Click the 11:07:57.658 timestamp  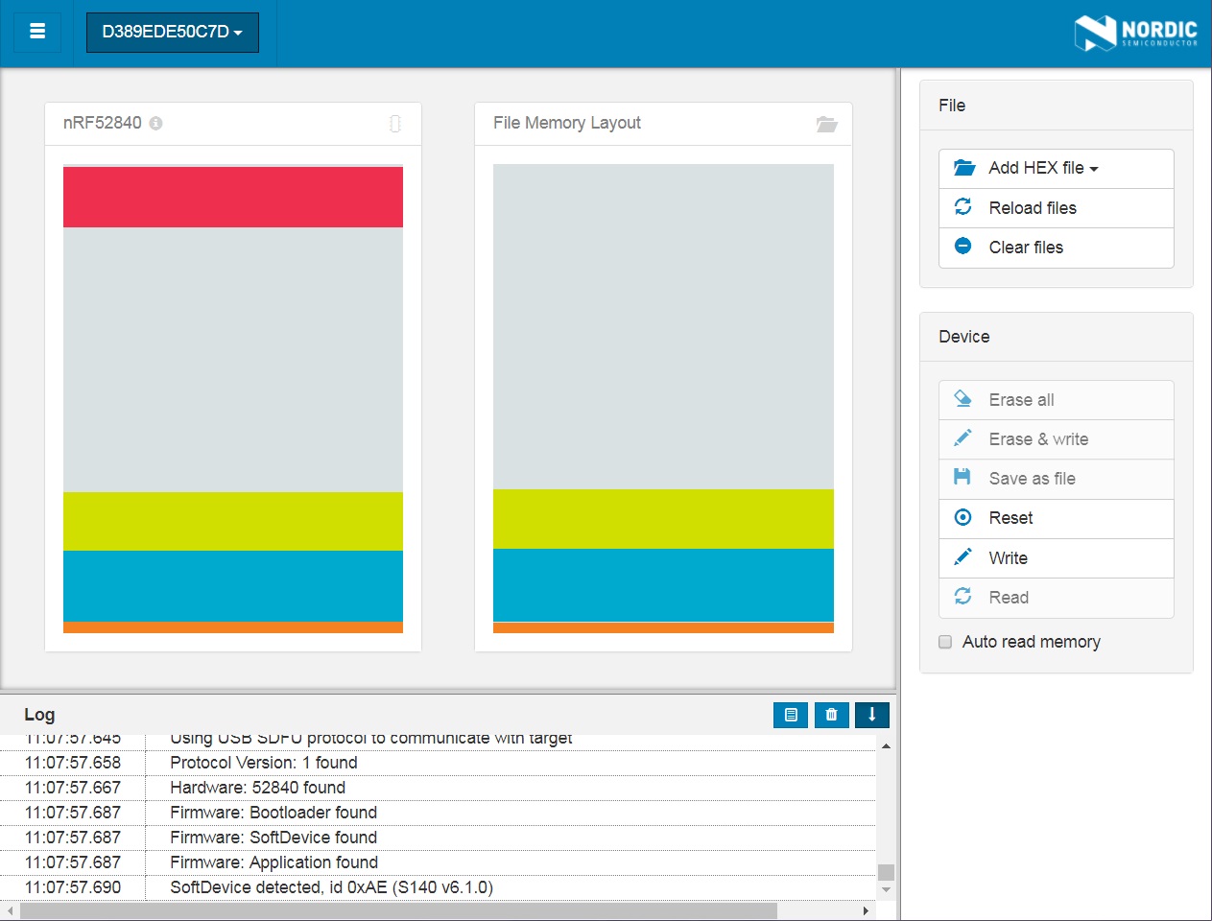click(73, 763)
